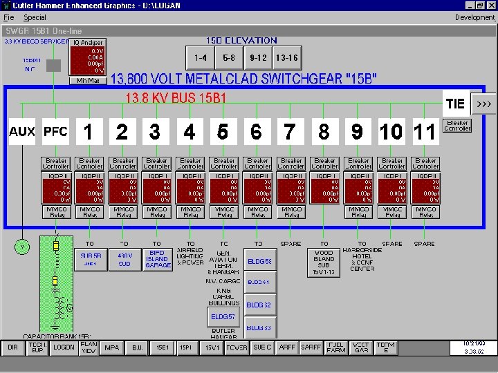Select the TIE breaker box

(x=456, y=104)
